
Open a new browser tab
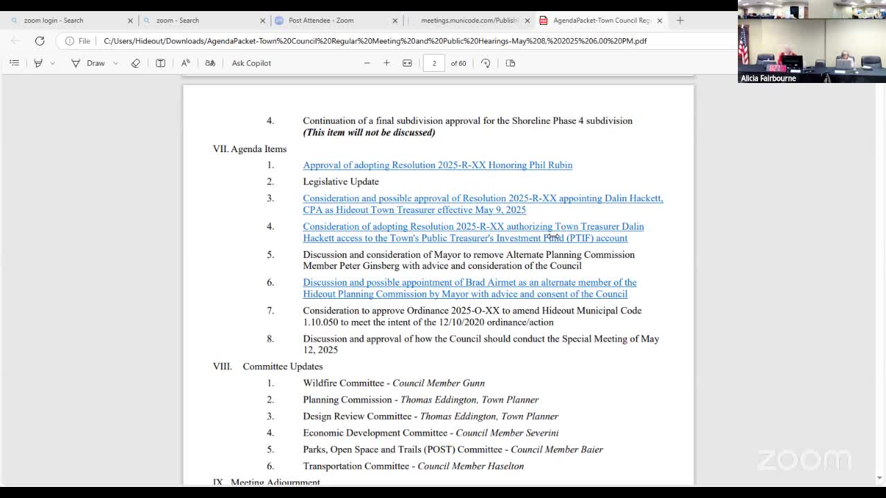pos(680,21)
